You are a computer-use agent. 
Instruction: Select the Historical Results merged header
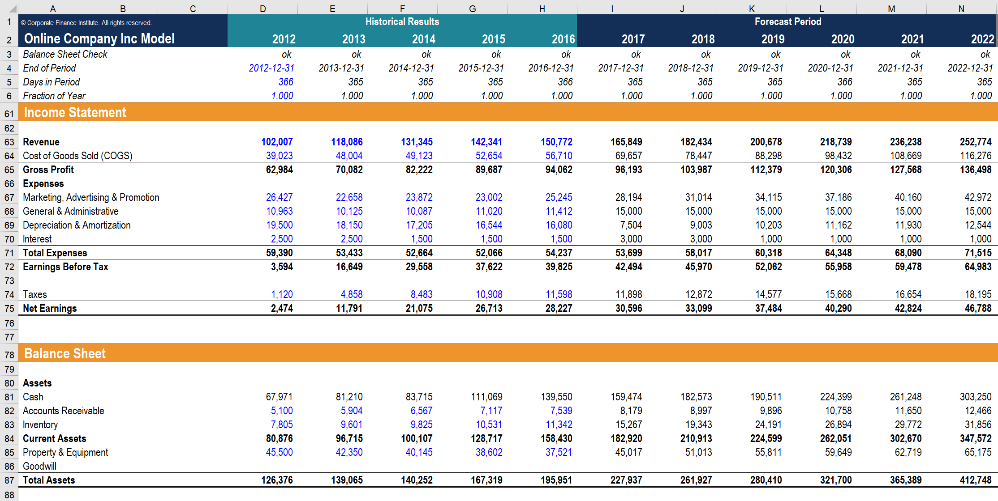[402, 21]
